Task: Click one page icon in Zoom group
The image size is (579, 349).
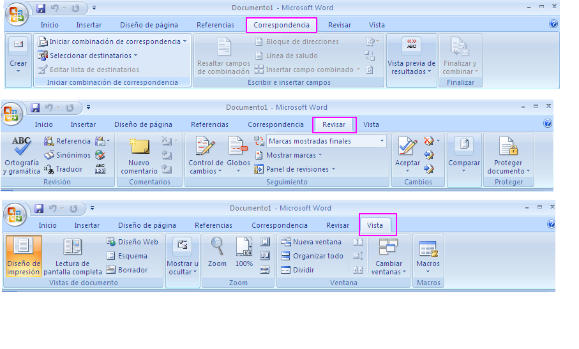Action: coord(265,242)
